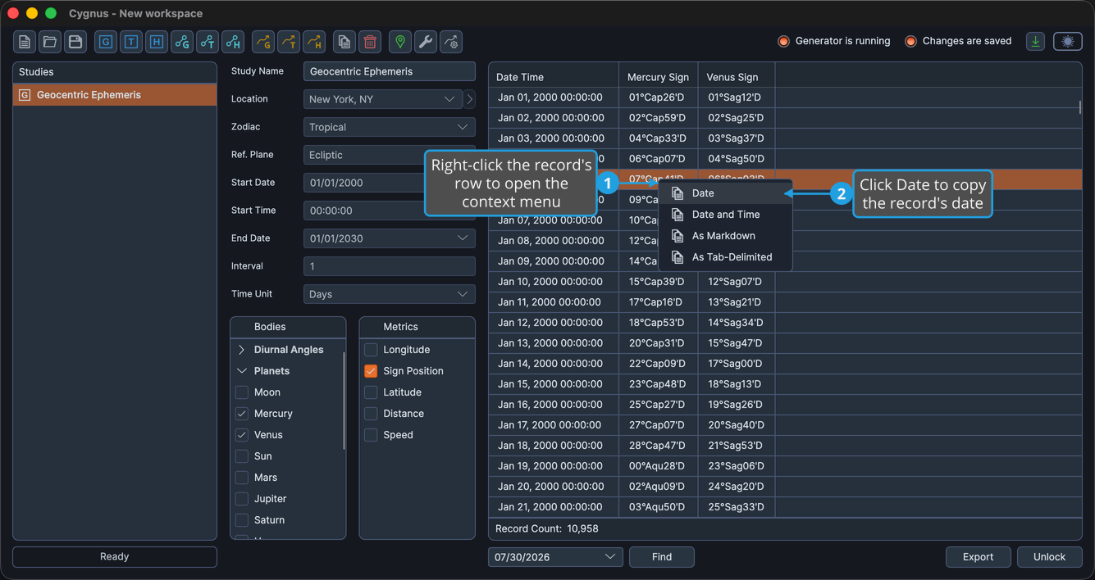Check the Speed metric checkbox
This screenshot has height=580, width=1095.
click(x=371, y=435)
